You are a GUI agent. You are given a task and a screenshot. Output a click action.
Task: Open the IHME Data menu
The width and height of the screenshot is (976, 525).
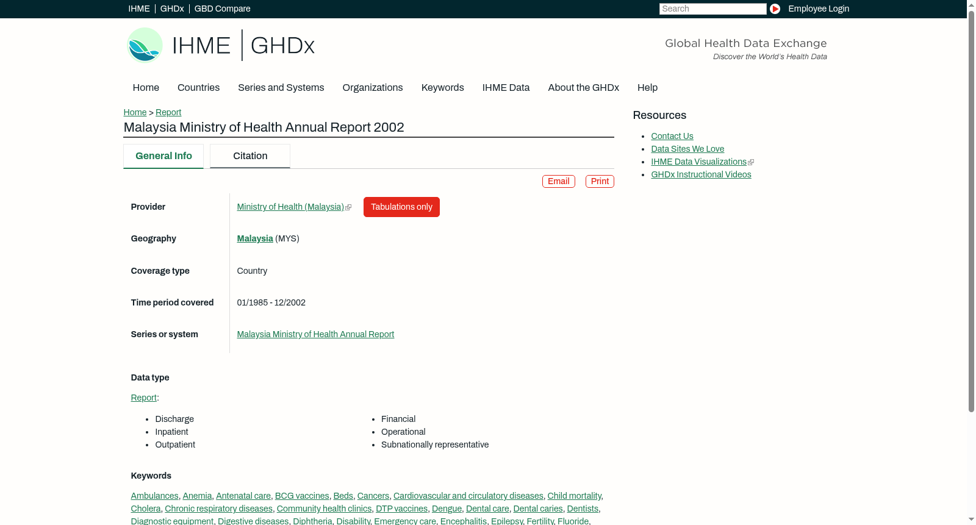pyautogui.click(x=506, y=88)
